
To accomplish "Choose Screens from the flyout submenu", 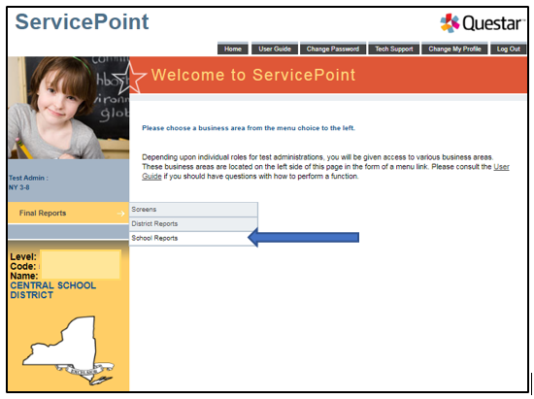I will pos(193,210).
